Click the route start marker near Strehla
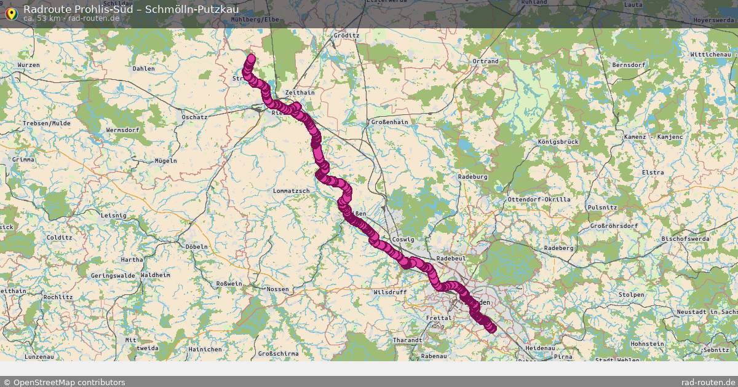 pyautogui.click(x=251, y=59)
